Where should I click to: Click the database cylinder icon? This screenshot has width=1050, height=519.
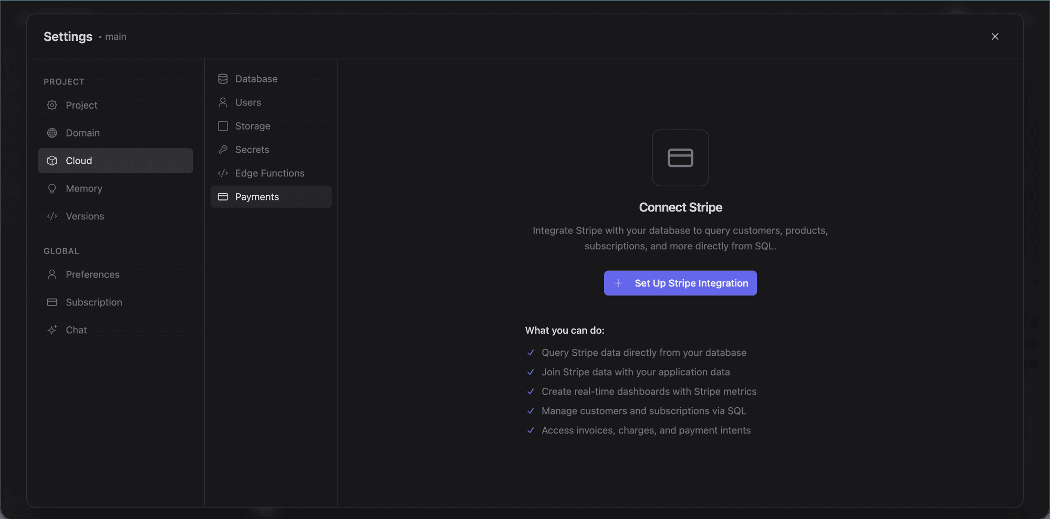point(223,79)
